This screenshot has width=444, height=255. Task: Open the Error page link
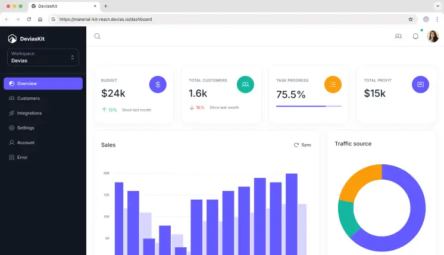[22, 158]
